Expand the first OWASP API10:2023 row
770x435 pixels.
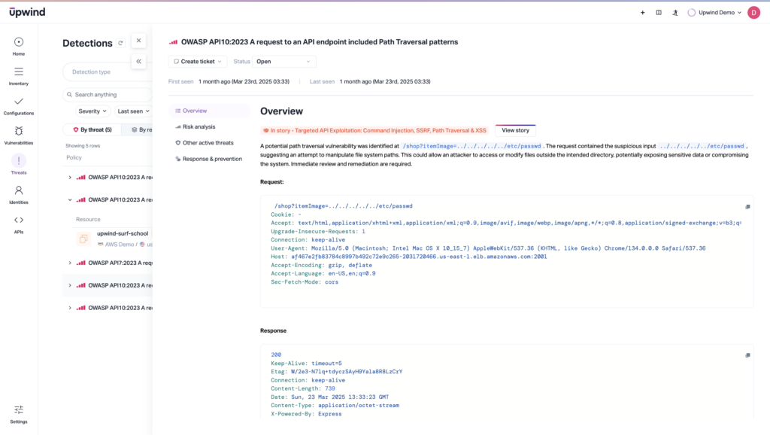coord(70,178)
